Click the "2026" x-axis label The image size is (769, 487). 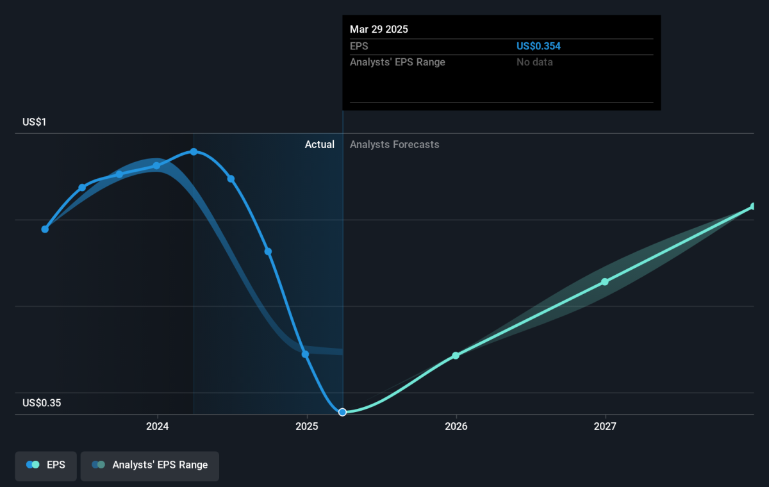pos(456,426)
